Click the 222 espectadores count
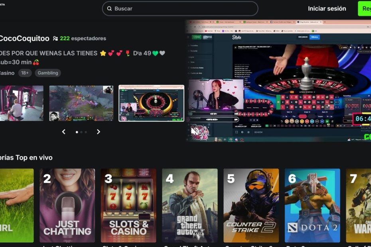The height and width of the screenshot is (247, 371). [x=83, y=38]
